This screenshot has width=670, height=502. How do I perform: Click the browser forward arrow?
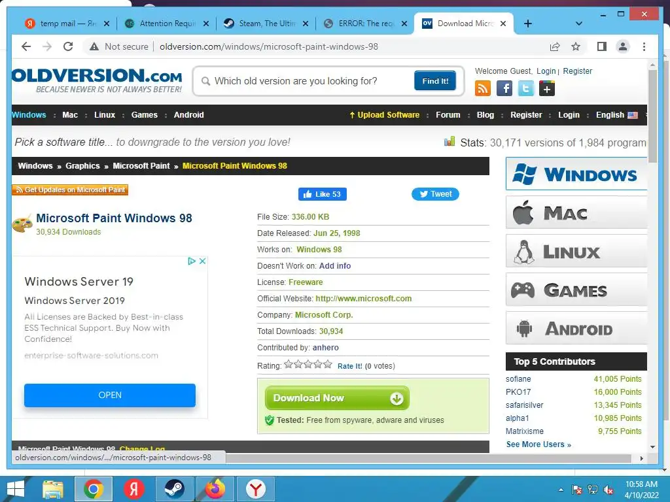(47, 46)
